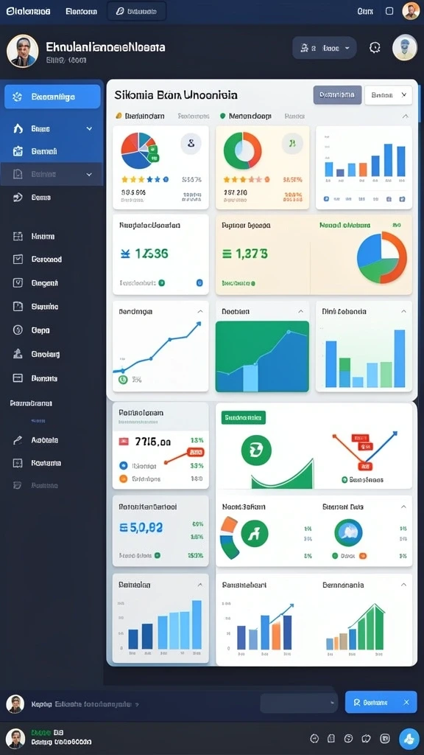Click the large pie chart in the beige card
Screen dimensions: 424x755
pyautogui.click(x=382, y=257)
